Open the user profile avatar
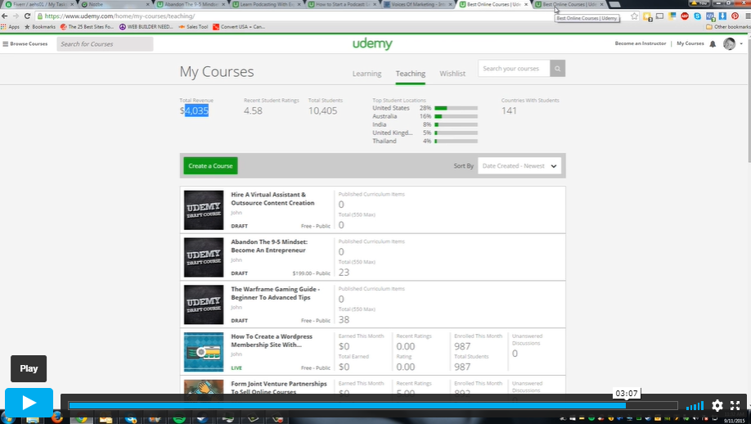Screen dimensions: 751x424 (x=730, y=43)
